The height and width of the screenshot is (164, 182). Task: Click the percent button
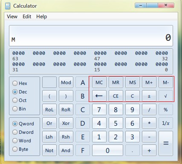coord(166,110)
